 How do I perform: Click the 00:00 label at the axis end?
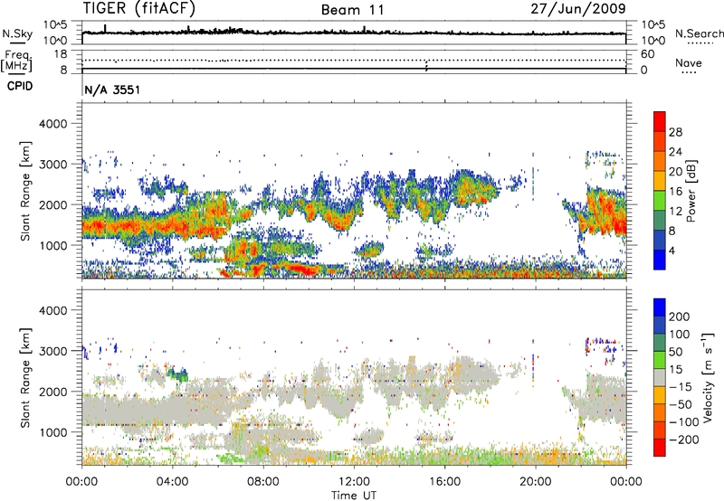point(626,482)
